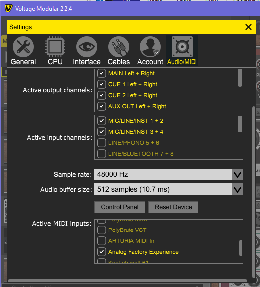Open the CPU settings chip icon
260x287 pixels.
pyautogui.click(x=55, y=47)
